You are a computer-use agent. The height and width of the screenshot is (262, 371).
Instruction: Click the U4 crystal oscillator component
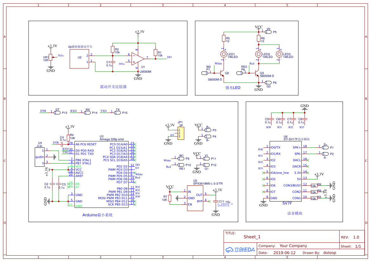point(39,157)
